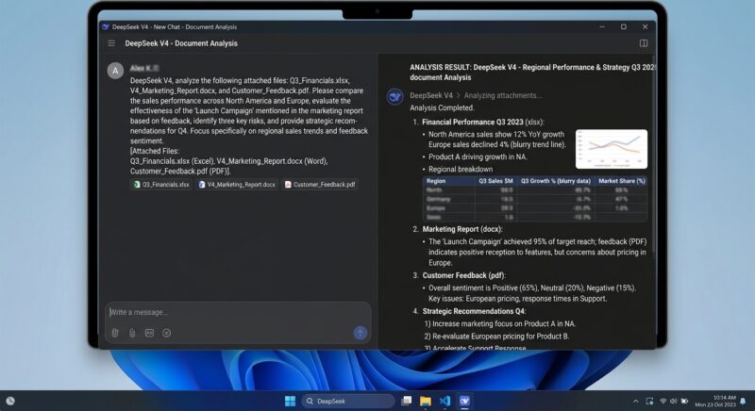Click the DeepSeek whale avatar in the response
755x411 pixels.
pyautogui.click(x=394, y=96)
